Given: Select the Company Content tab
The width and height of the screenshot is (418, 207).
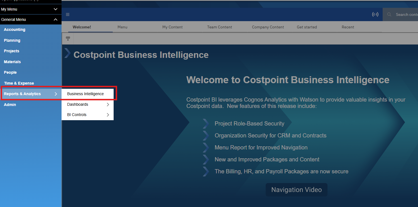Looking at the screenshot, I should [268, 27].
